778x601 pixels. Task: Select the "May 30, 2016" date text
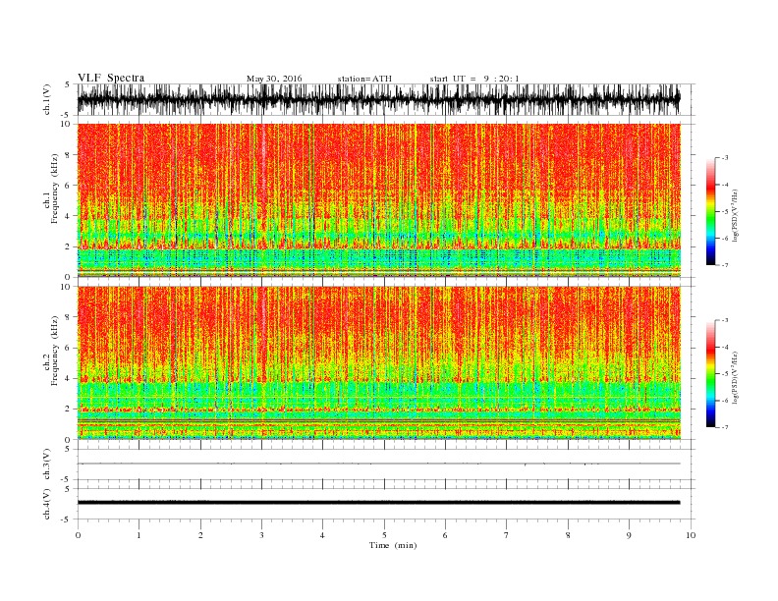coord(274,79)
